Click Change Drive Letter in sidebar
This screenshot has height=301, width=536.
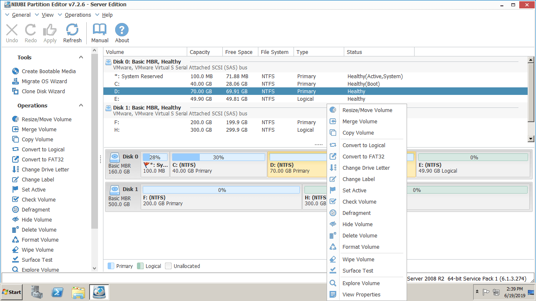coord(45,170)
